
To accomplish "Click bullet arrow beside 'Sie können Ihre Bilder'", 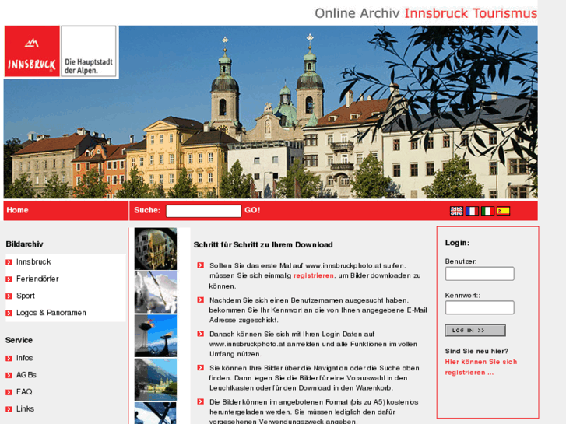I will (201, 368).
